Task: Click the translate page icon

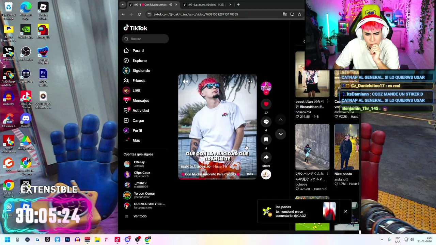Action: (285, 14)
